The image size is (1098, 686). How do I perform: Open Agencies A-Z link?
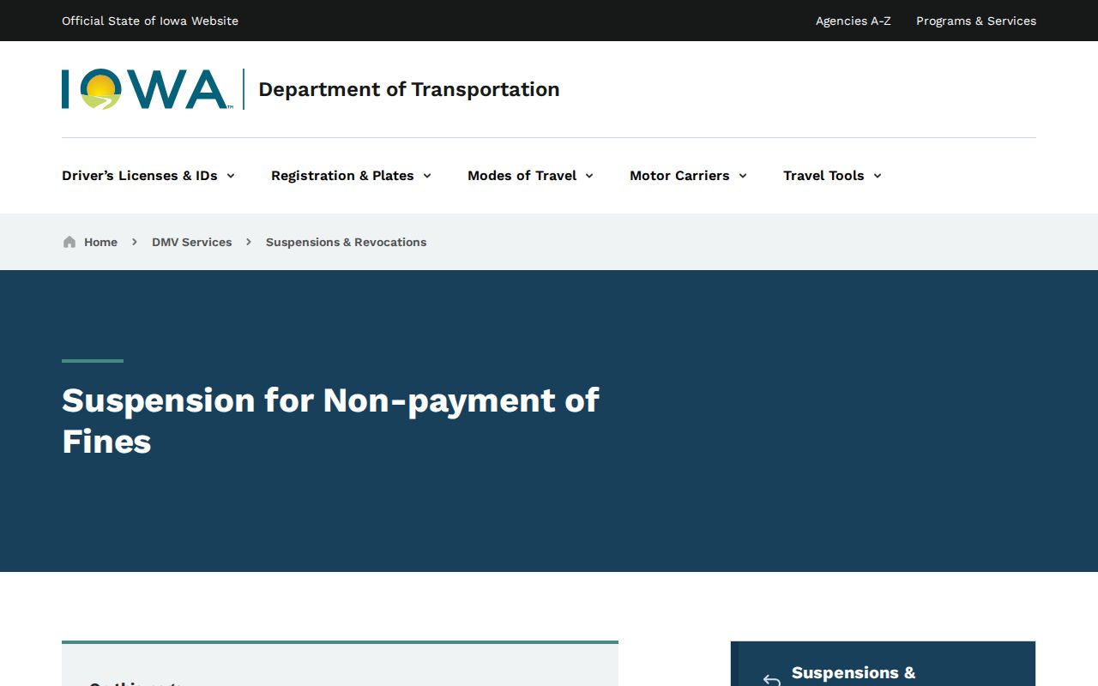tap(853, 21)
